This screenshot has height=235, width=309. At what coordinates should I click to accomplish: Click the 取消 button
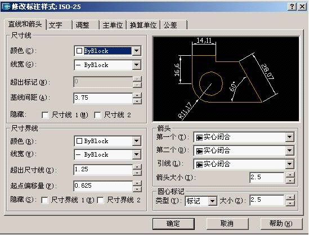point(227,224)
